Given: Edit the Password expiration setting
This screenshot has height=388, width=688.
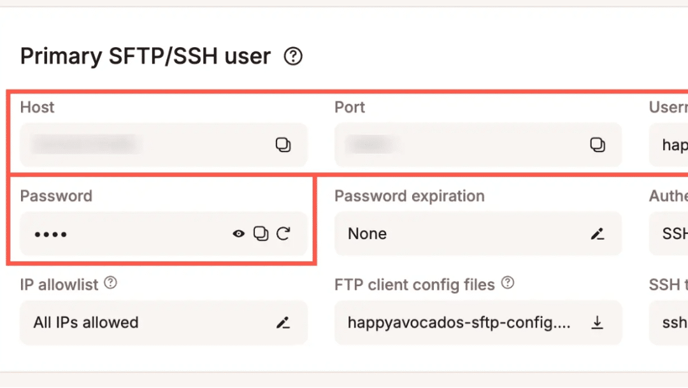Looking at the screenshot, I should tap(598, 233).
